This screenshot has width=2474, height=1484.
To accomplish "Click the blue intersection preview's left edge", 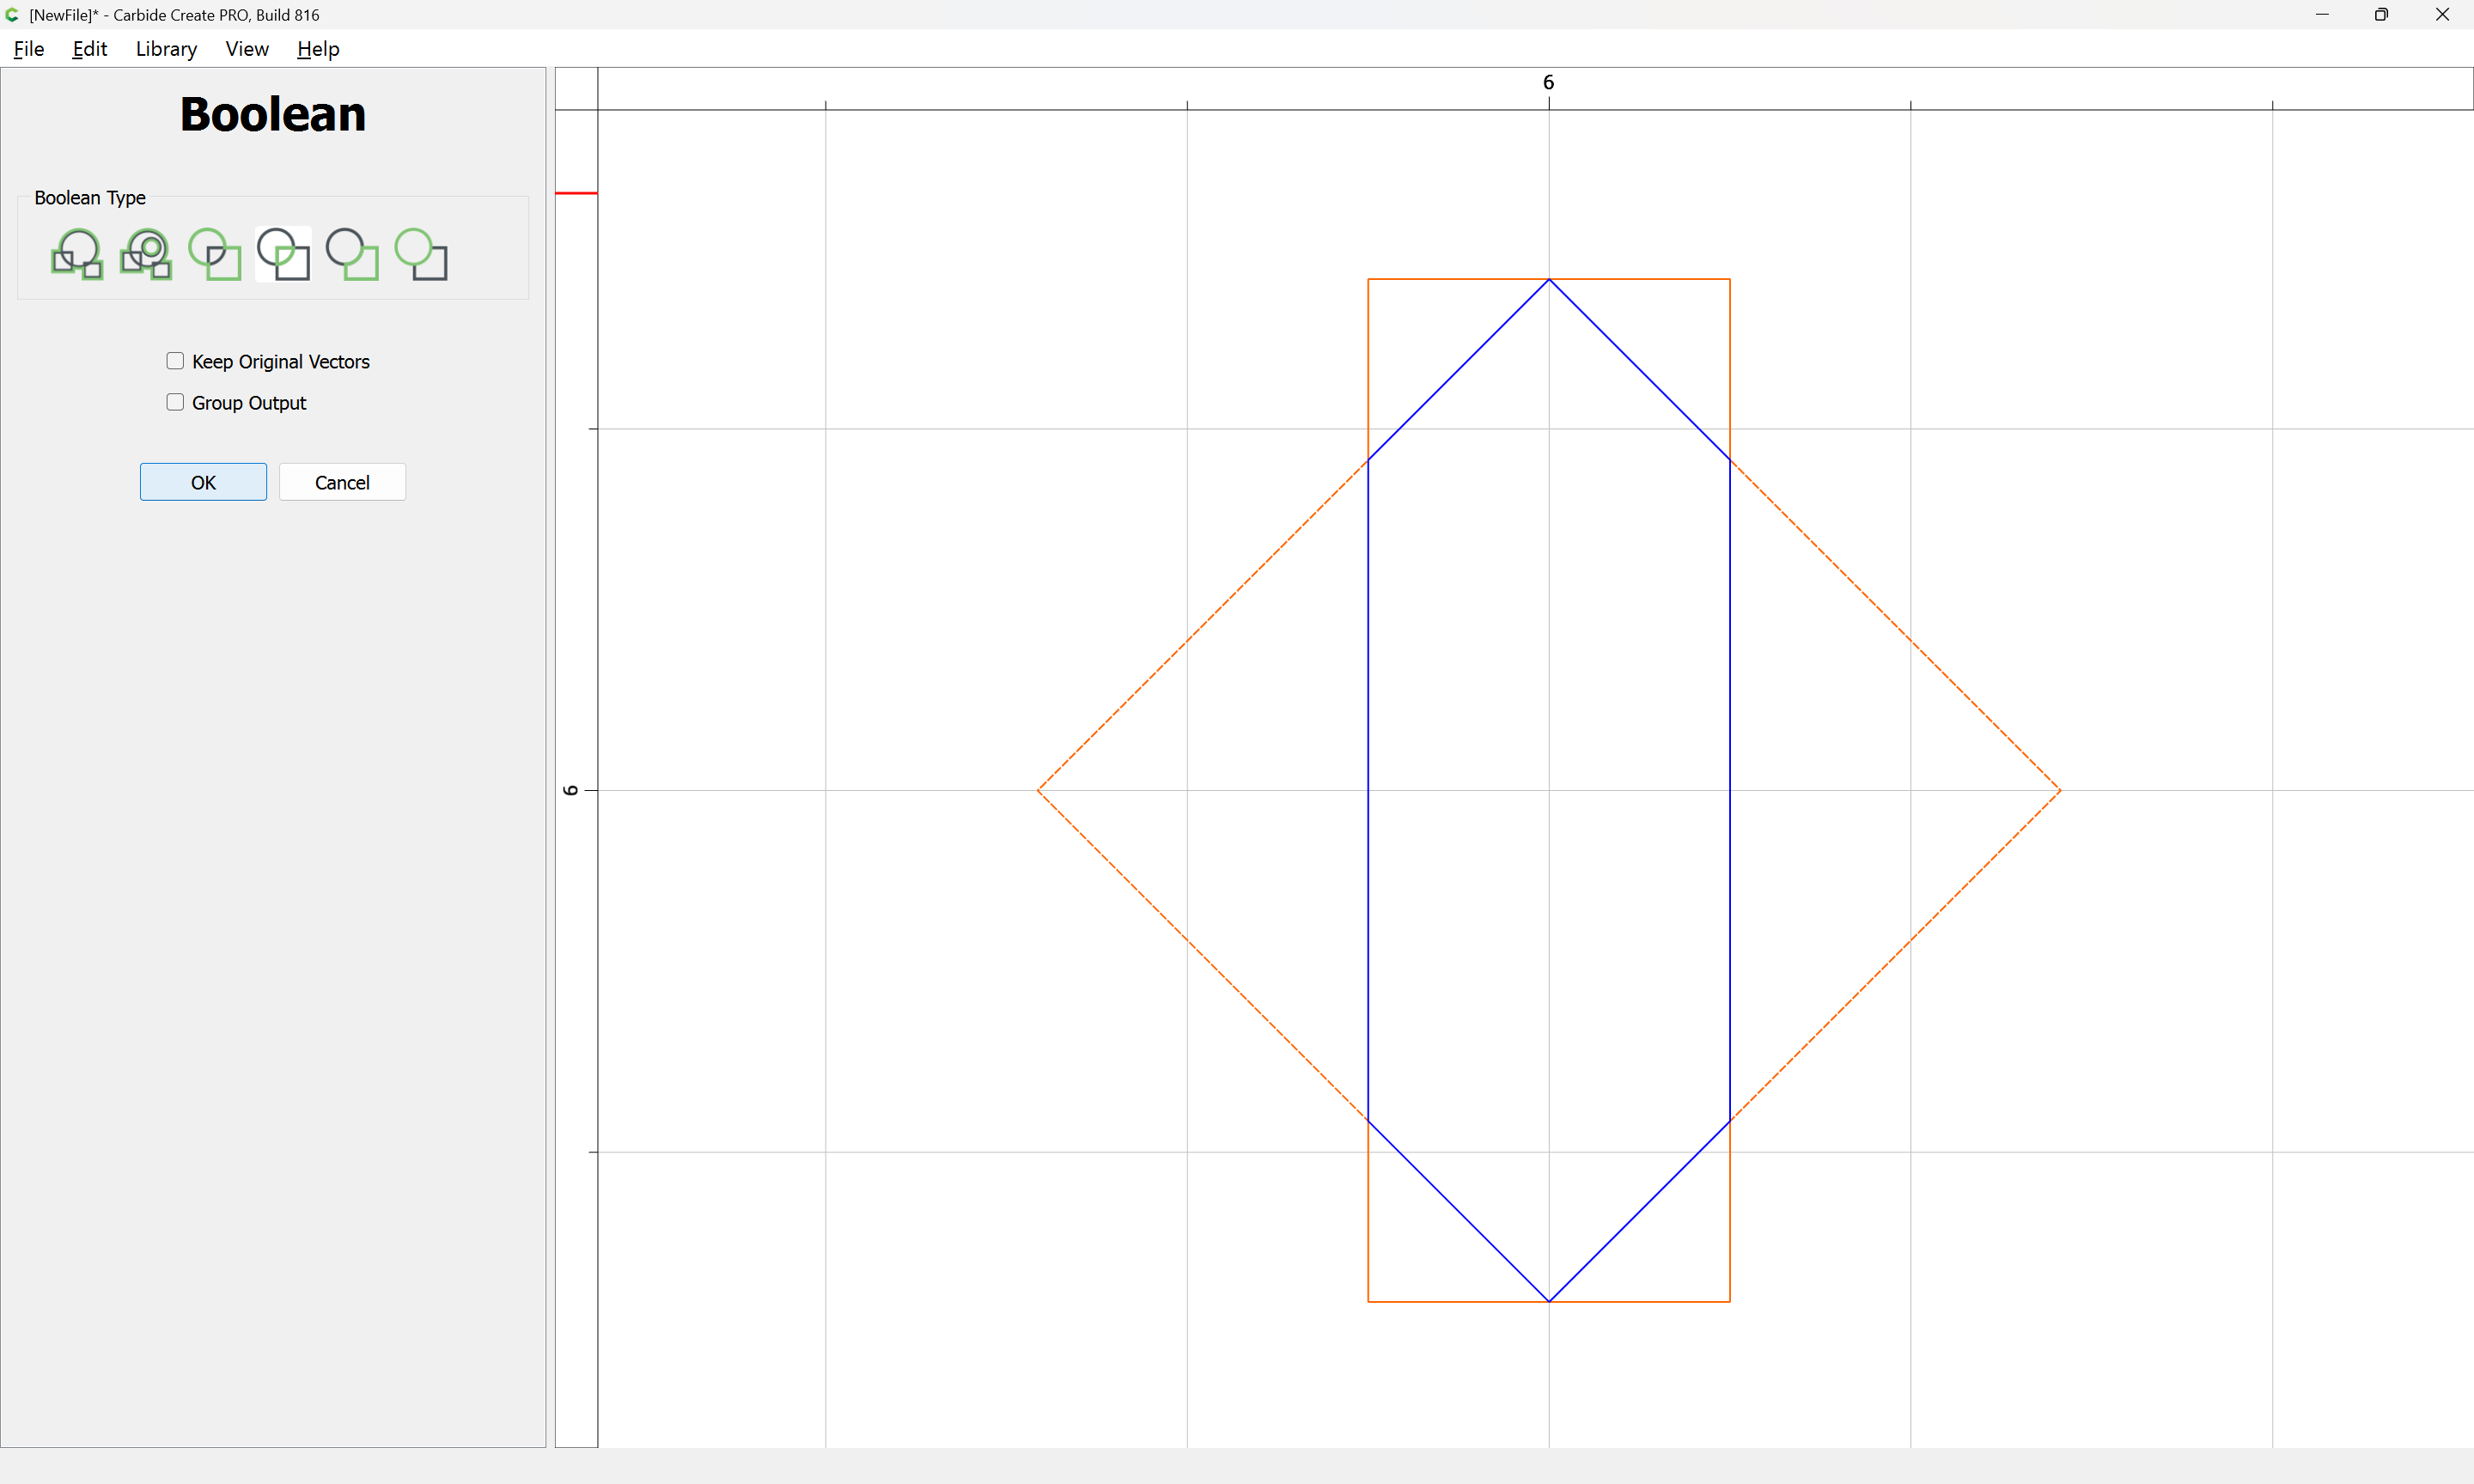I will tap(1368, 790).
